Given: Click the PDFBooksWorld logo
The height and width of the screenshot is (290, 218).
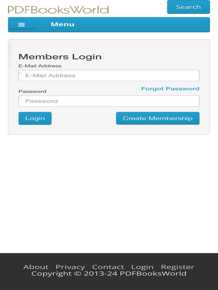Looking at the screenshot, I should [x=58, y=10].
